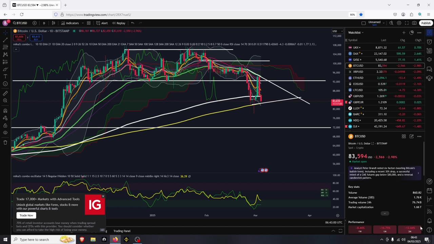This screenshot has height=244, width=434.
Task: Click Trade Now in IG ad
Action: 26,216
